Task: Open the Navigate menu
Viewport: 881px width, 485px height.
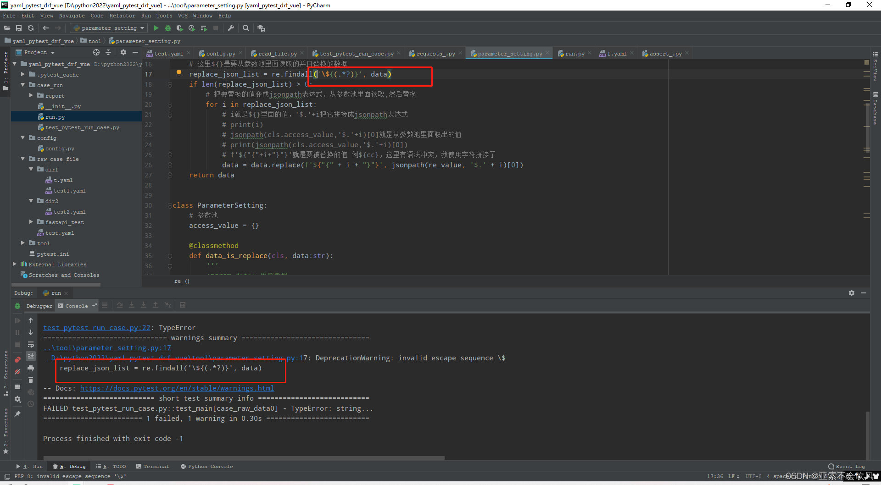Action: (72, 16)
